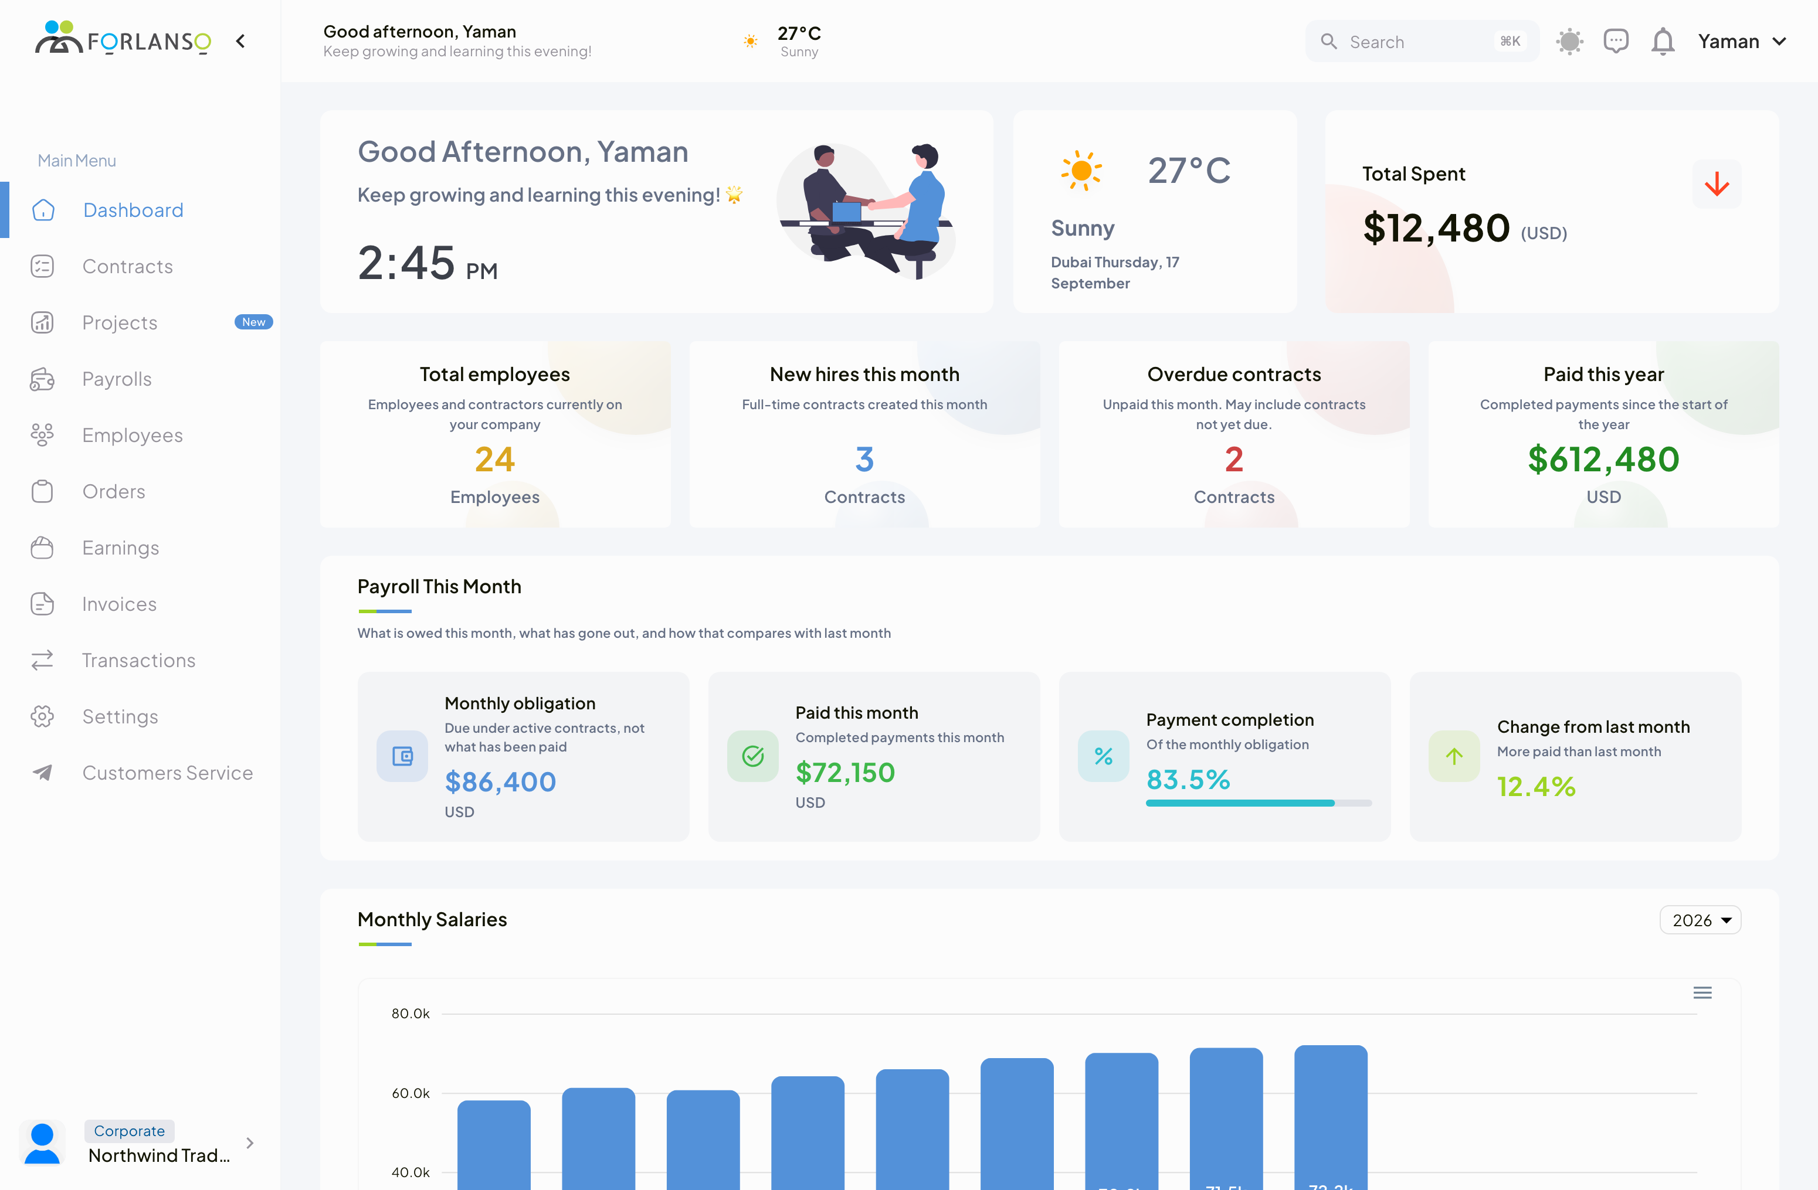
Task: Click the $72,150 paid value
Action: tap(845, 773)
